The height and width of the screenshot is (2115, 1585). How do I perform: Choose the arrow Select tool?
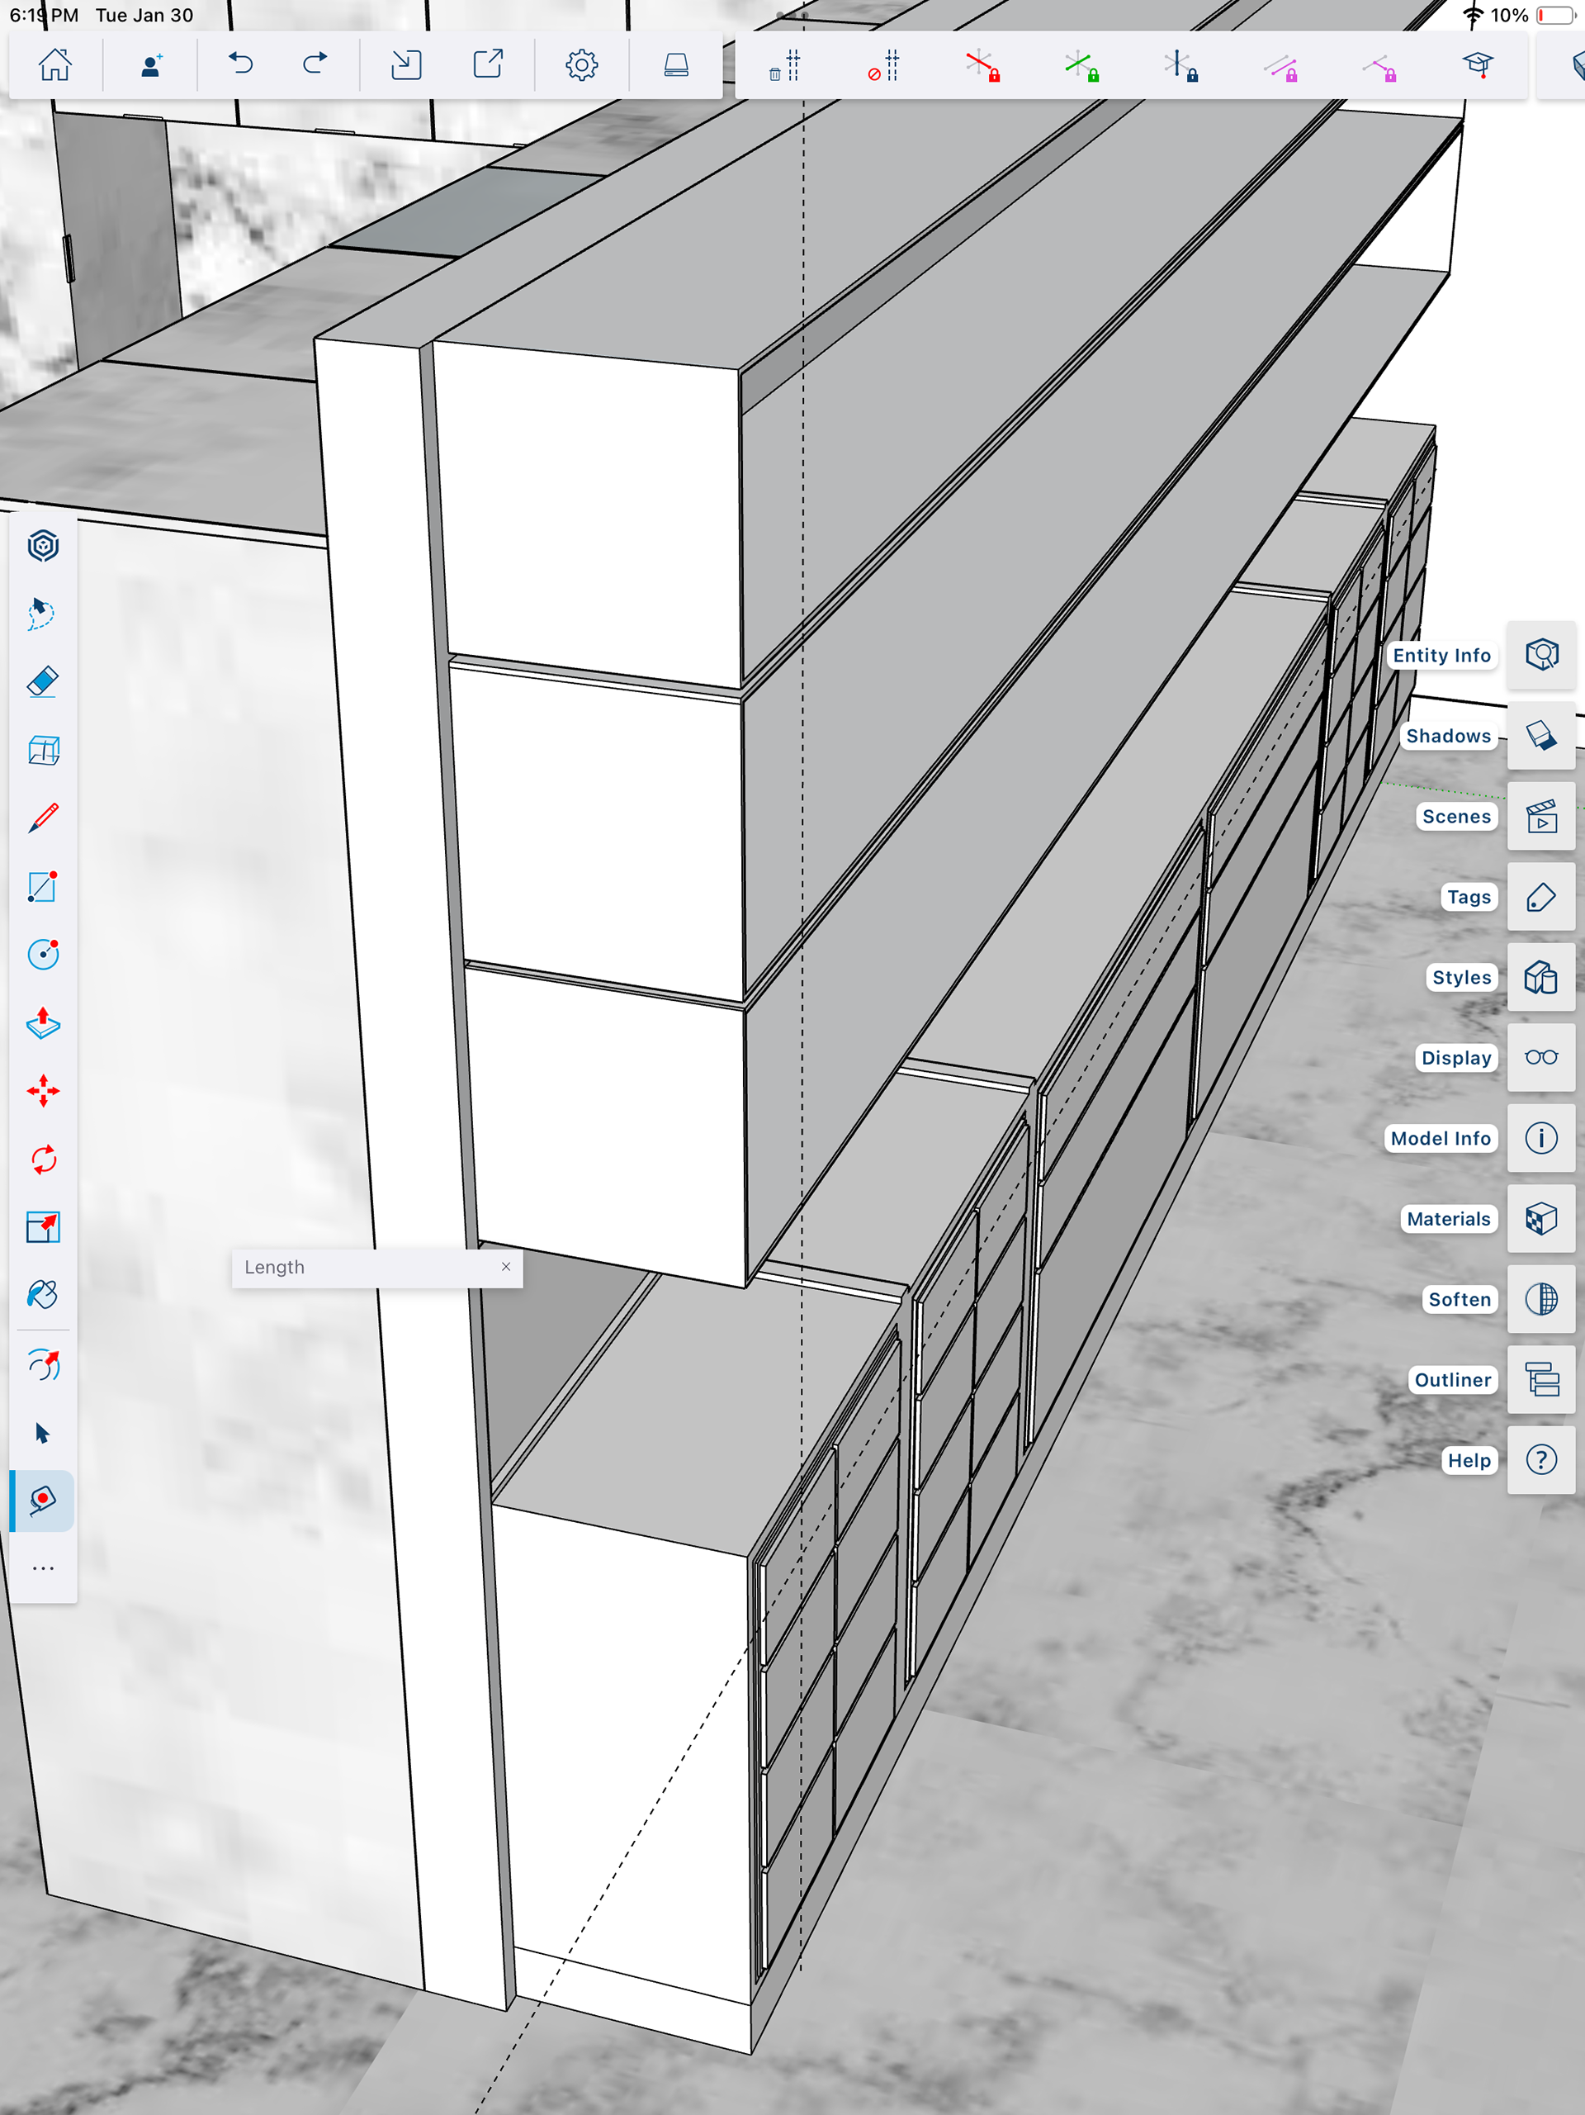43,1434
